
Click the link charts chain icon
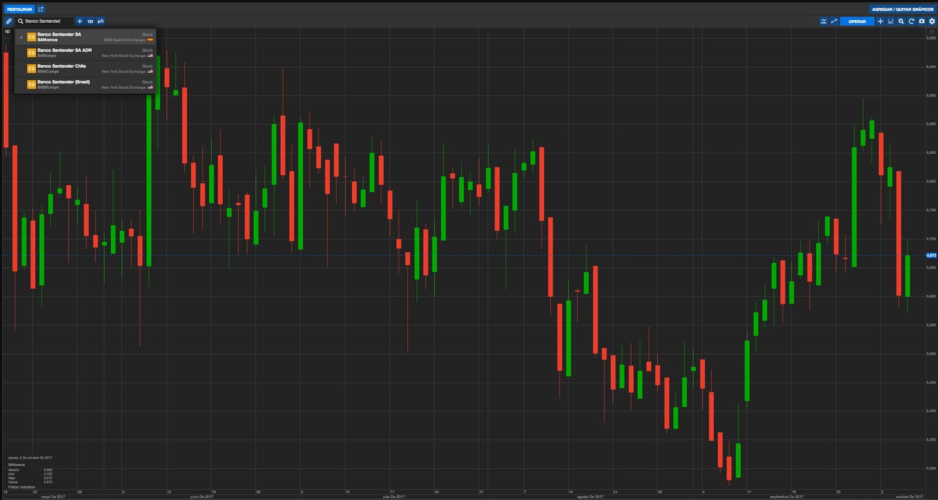[x=9, y=22]
